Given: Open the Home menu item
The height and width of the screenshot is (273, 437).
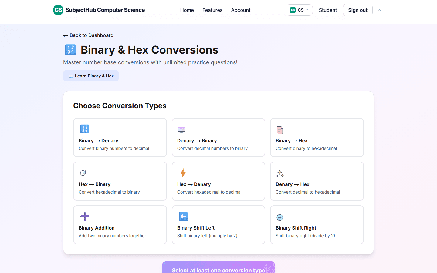Looking at the screenshot, I should pos(187,10).
